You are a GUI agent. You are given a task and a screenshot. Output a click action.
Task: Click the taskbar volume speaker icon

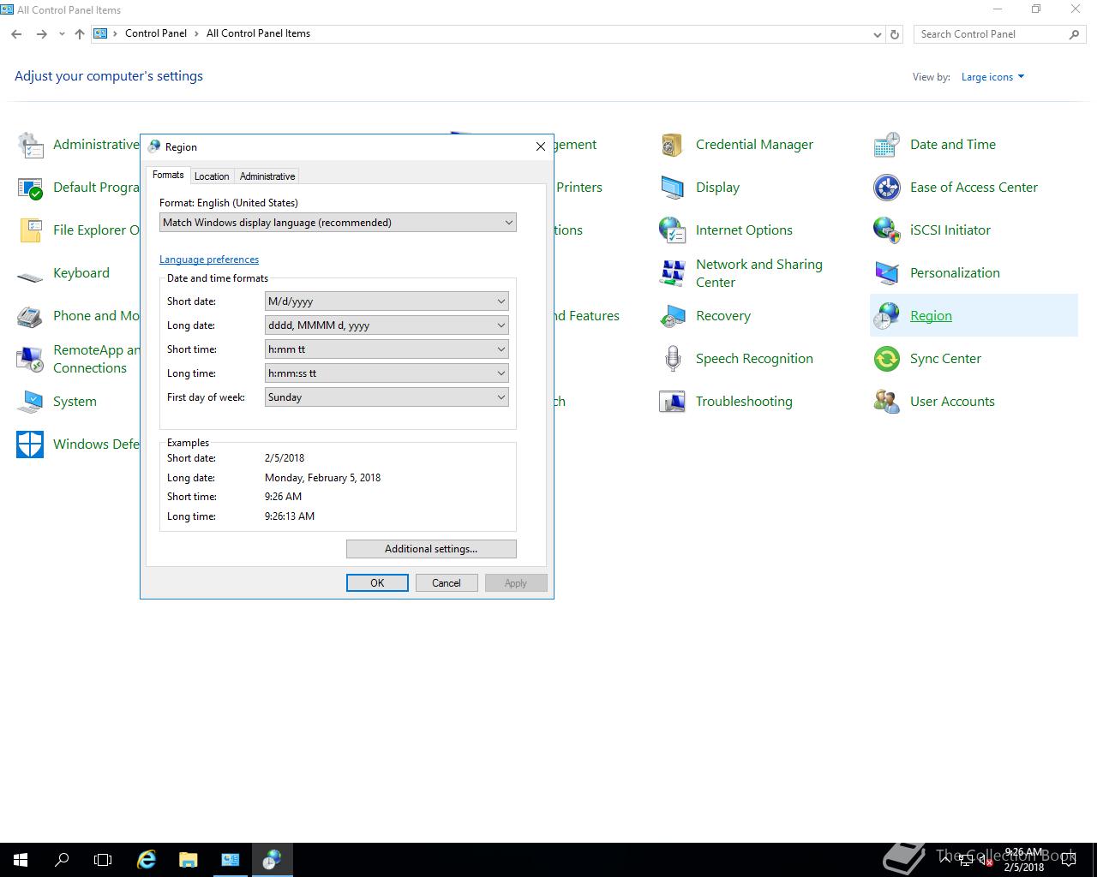[985, 861]
